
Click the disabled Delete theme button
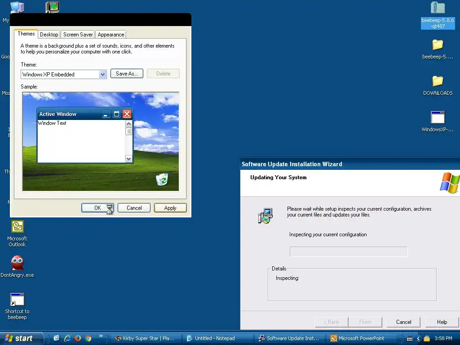[x=163, y=74]
